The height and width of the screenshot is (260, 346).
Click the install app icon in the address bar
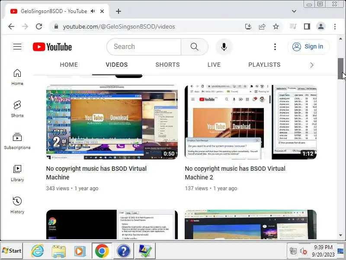click(248, 26)
